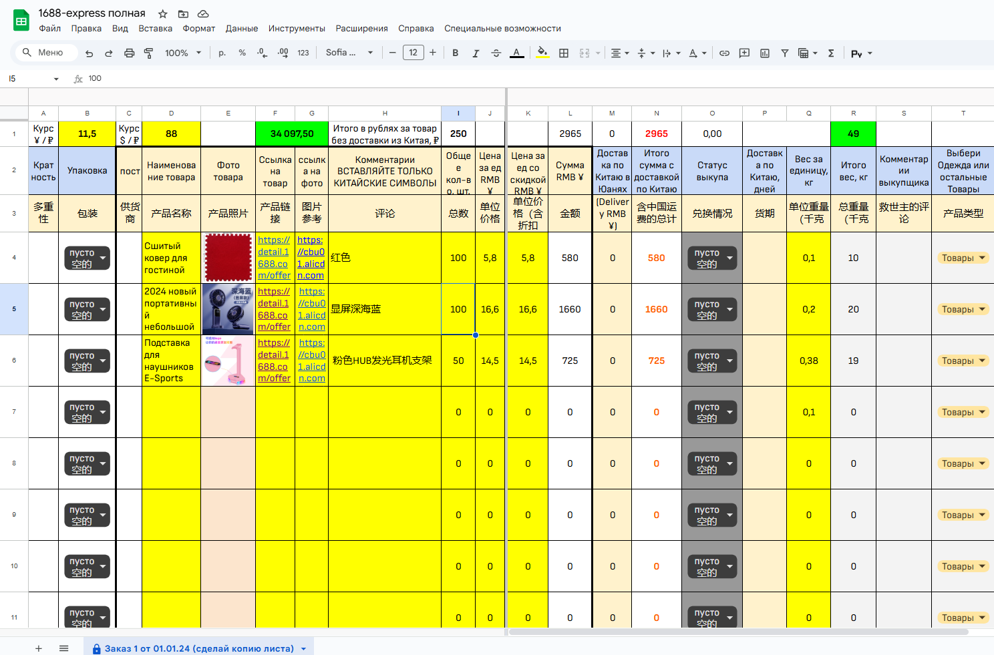Select the Paint format roller tool
Screen dimensions: 994x655
(x=148, y=53)
